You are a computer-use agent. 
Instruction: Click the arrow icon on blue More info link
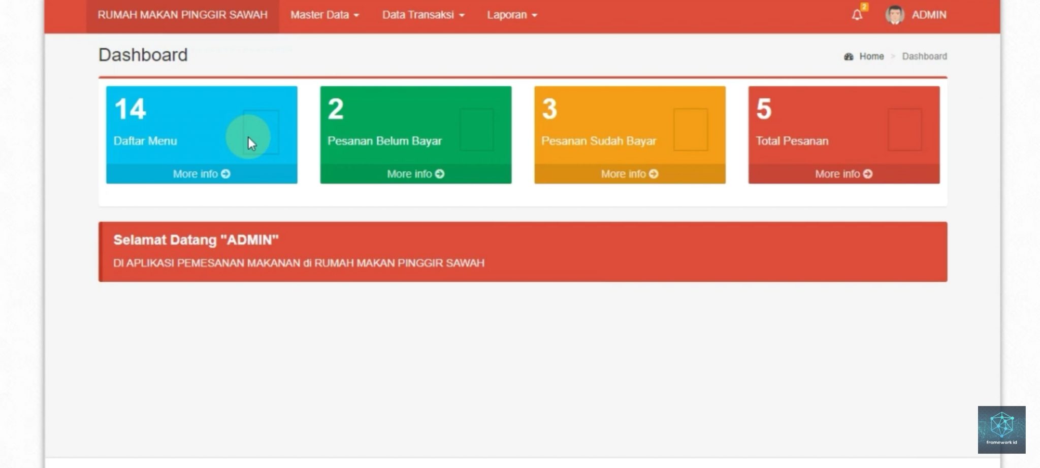point(224,174)
